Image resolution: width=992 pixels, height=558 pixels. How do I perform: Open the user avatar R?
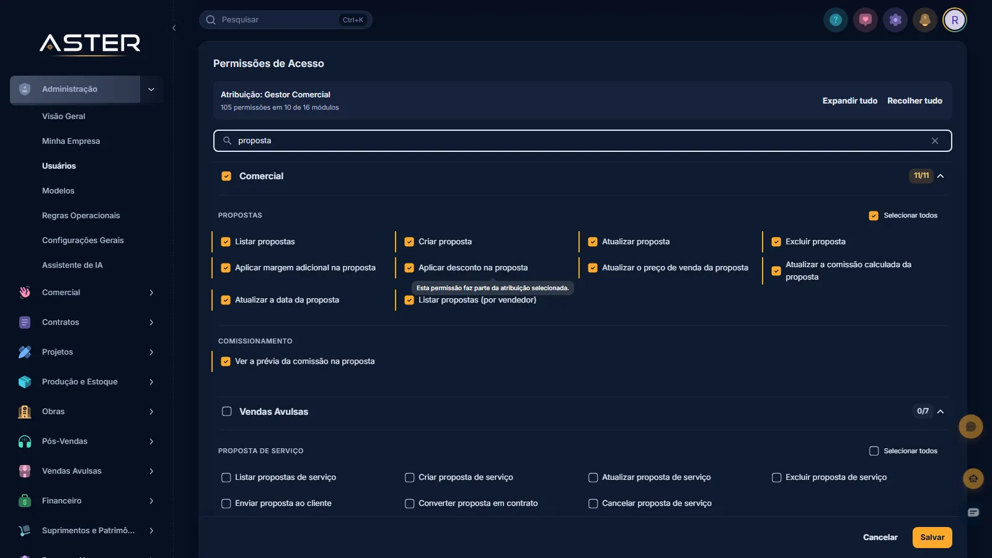[x=955, y=20]
